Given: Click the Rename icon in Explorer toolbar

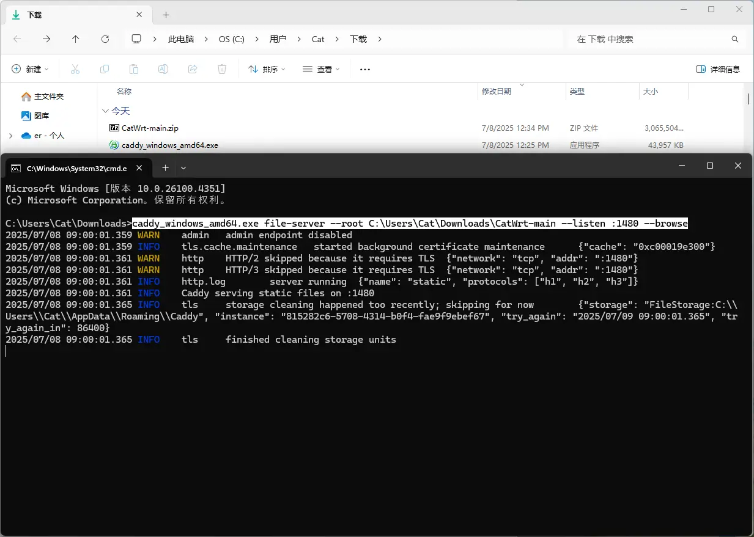Looking at the screenshot, I should tap(163, 69).
